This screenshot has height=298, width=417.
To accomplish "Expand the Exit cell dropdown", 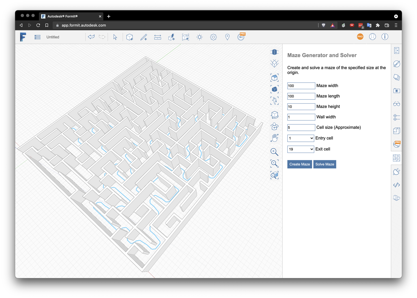I will tap(300, 149).
